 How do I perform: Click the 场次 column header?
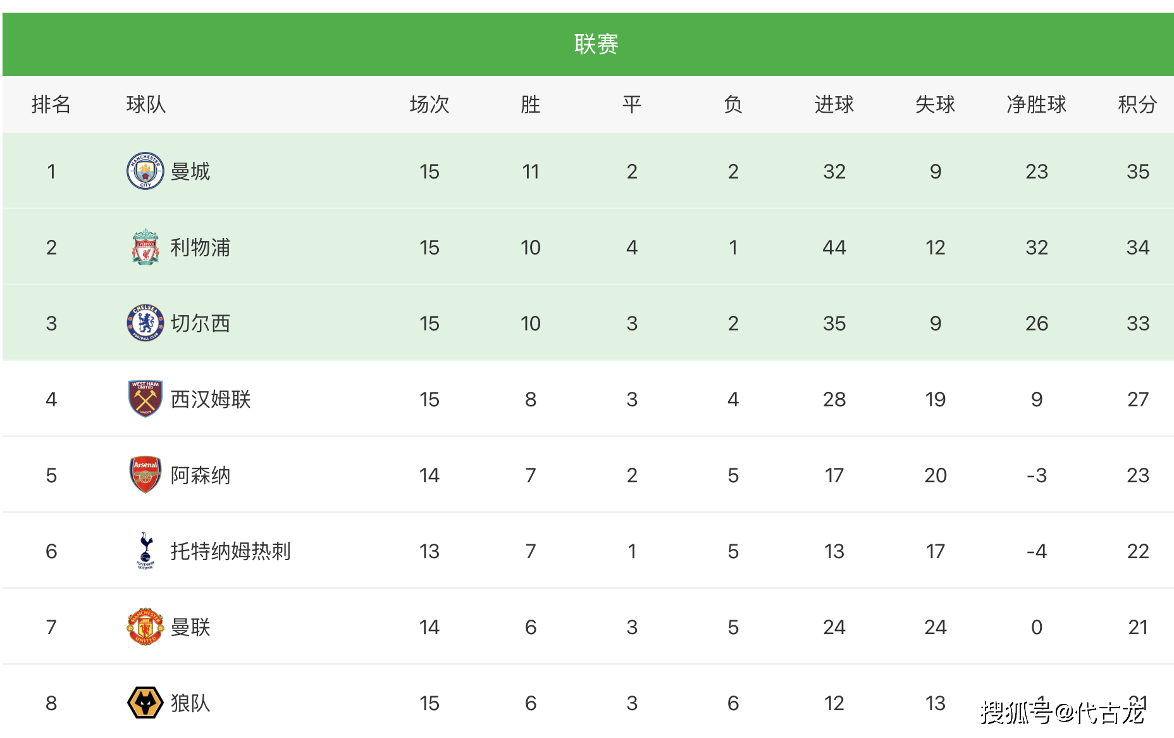[x=429, y=104]
